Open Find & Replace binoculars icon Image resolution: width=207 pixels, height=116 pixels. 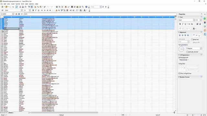tap(72, 7)
